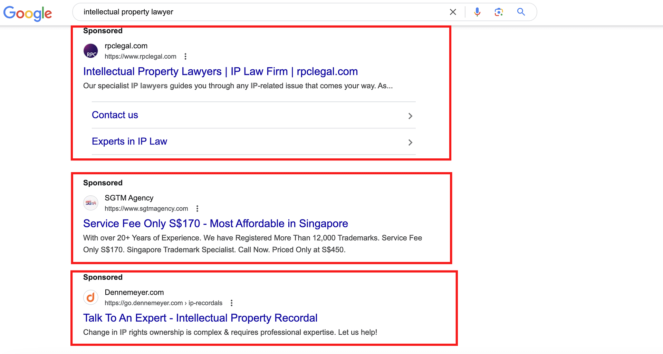Open Google Lens image search icon
Viewport: 663px width, 354px height.
tap(499, 12)
